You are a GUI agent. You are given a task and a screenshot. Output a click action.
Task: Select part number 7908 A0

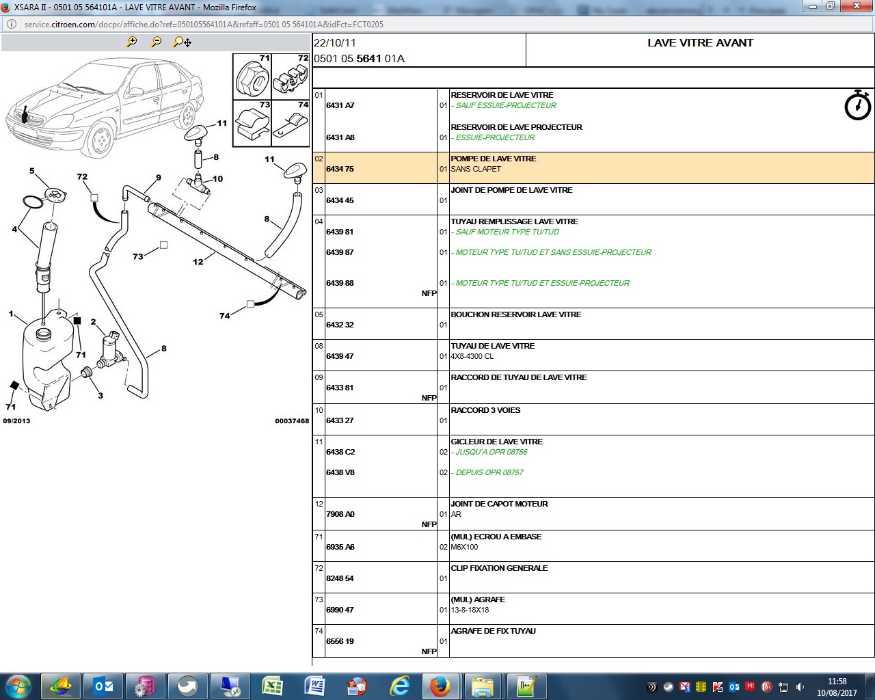tap(340, 514)
